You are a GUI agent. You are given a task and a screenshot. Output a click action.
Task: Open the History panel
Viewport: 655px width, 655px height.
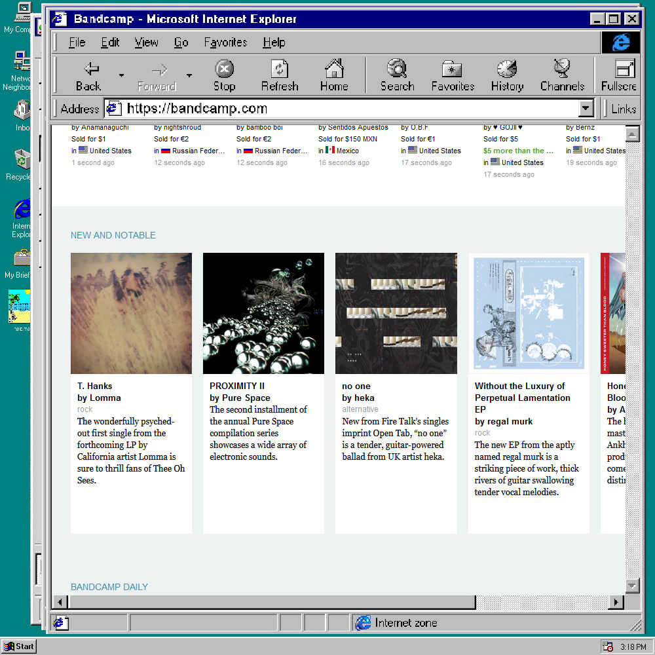tap(507, 76)
